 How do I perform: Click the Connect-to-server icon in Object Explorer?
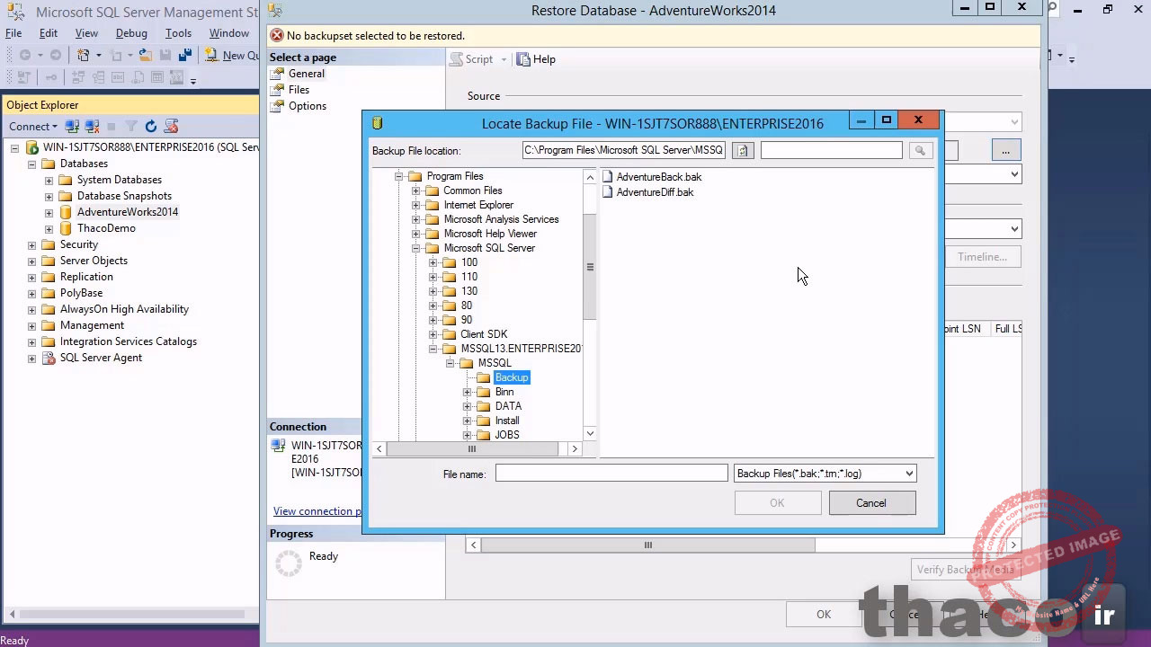[x=73, y=126]
